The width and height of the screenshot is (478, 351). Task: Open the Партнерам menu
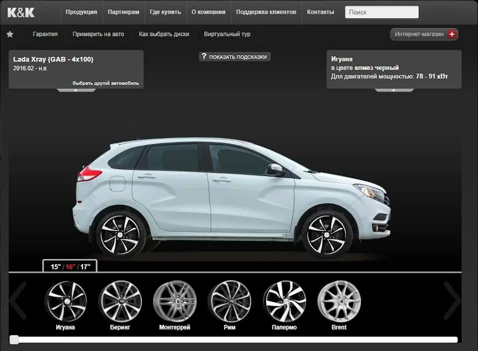click(123, 12)
